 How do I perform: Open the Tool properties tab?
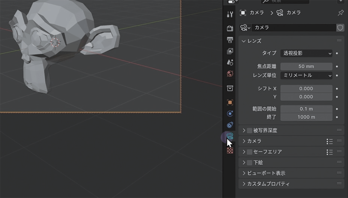[x=230, y=14]
